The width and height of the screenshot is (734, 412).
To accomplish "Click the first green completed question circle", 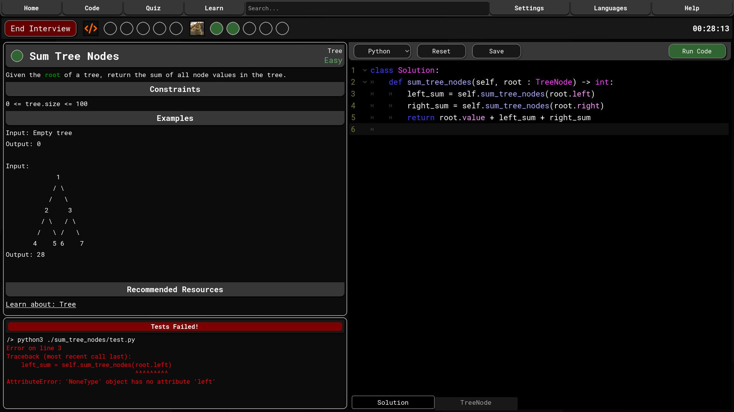I will pos(216,28).
